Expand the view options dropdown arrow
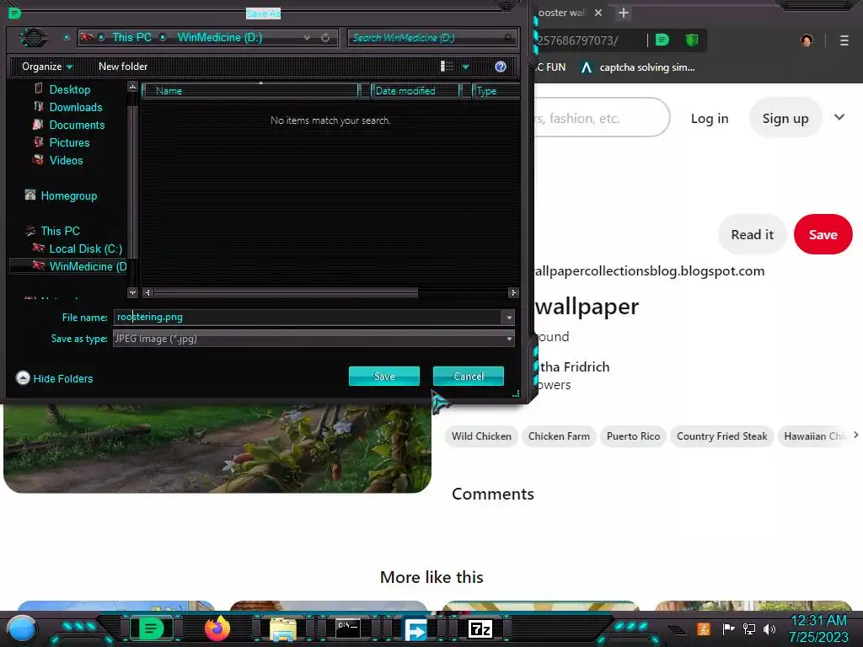The height and width of the screenshot is (647, 863). (x=465, y=67)
